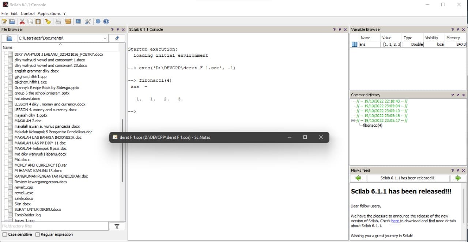Select fibonacci(4) in Command History
Image resolution: width=468 pixels, height=242 pixels.
[x=373, y=126]
